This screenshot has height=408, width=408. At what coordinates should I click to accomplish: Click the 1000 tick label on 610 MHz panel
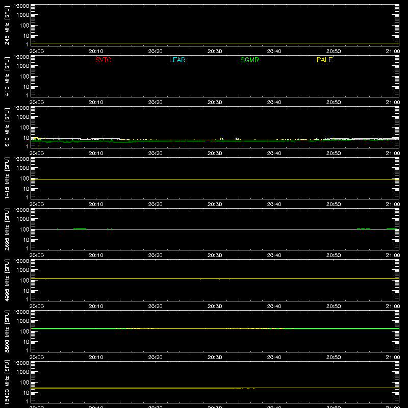click(x=23, y=117)
